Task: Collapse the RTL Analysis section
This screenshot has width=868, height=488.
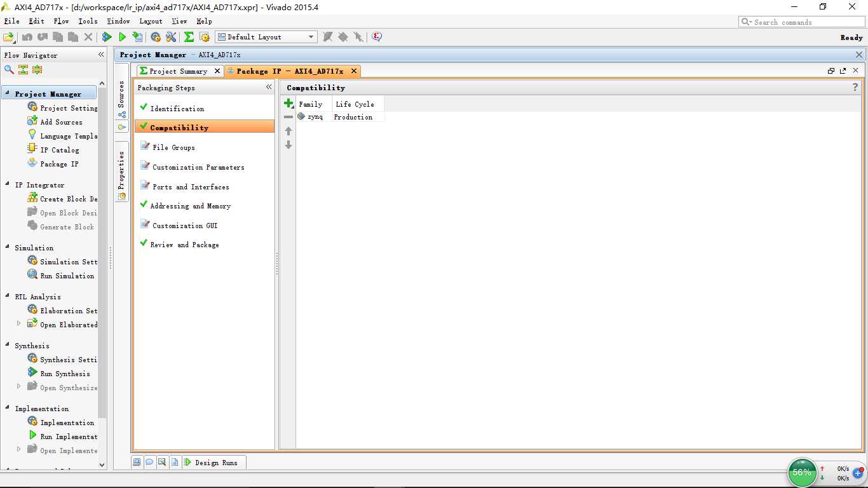Action: (7, 297)
